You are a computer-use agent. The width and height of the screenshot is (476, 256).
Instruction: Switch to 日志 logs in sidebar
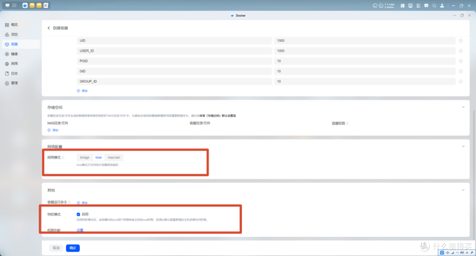coord(11,73)
